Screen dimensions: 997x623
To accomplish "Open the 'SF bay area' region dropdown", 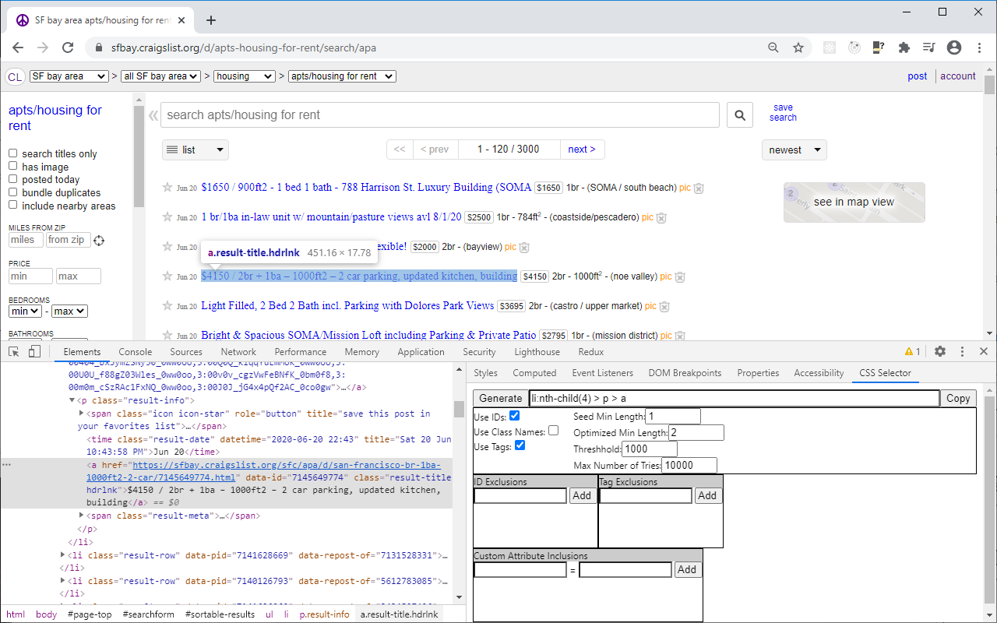I will tap(69, 76).
